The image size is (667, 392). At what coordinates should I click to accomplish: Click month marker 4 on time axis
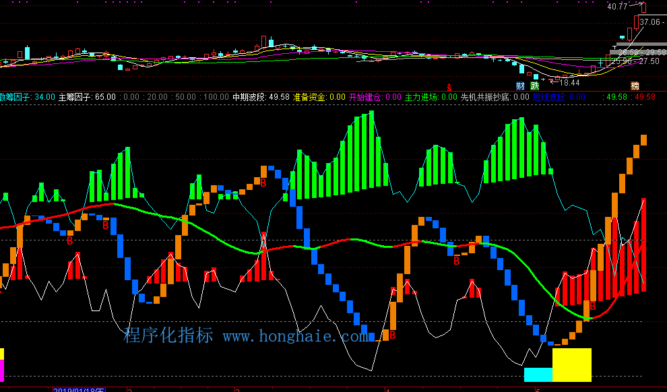coord(387,389)
